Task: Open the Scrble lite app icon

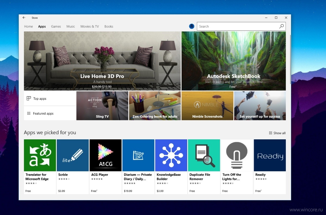Action: [73, 155]
